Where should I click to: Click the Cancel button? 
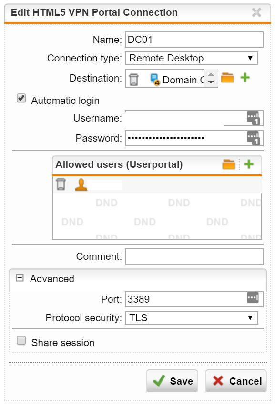click(236, 381)
